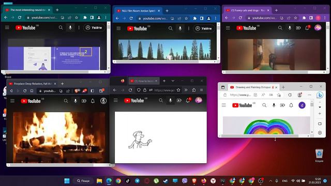
Task: Click Sign in button in teal Chrome window
Action: 94,27
